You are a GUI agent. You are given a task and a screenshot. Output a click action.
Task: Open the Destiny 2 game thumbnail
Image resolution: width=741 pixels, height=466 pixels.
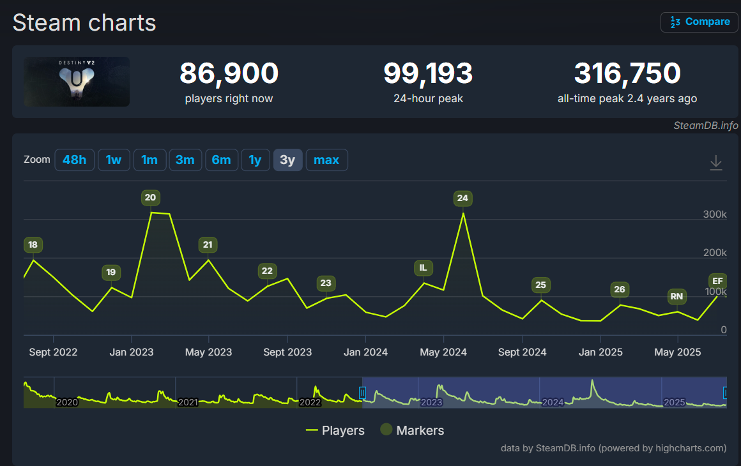click(x=77, y=82)
